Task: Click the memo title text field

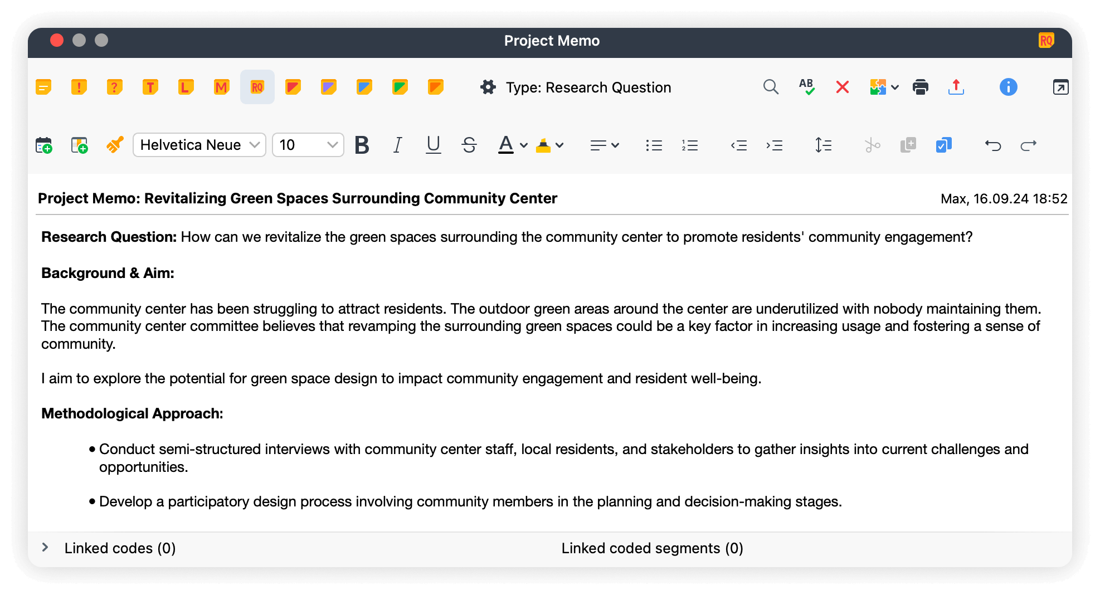Action: coord(298,198)
